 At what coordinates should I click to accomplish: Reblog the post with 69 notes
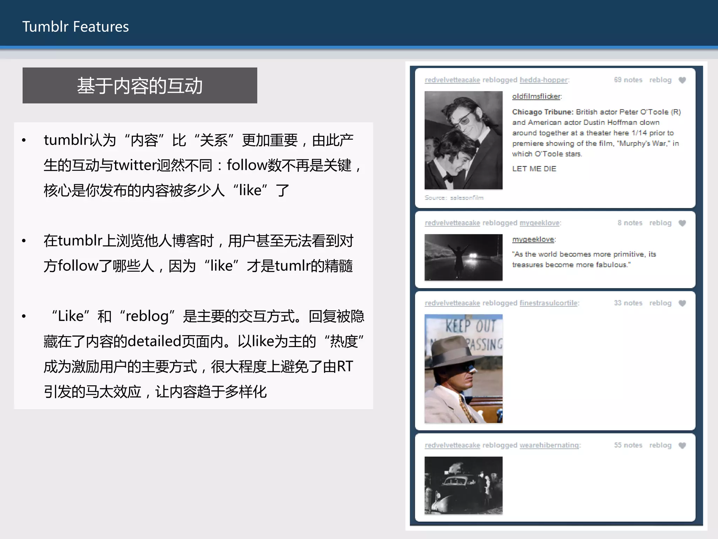tap(660, 80)
